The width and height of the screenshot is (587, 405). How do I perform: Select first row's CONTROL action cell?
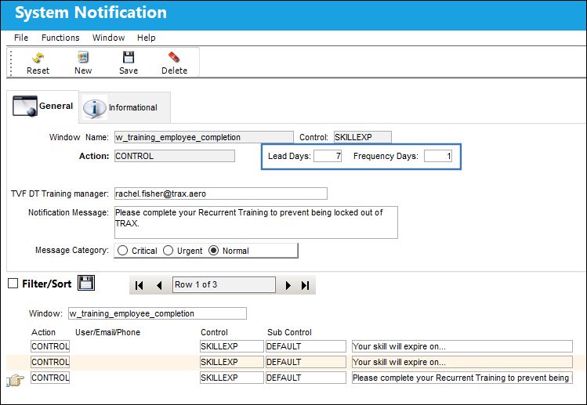coord(50,346)
